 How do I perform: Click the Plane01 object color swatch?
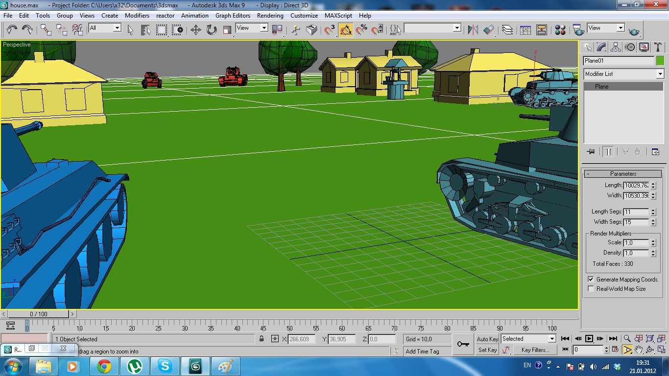tap(660, 61)
